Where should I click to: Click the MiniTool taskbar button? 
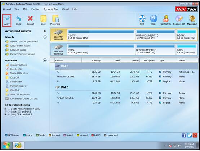click(18, 145)
